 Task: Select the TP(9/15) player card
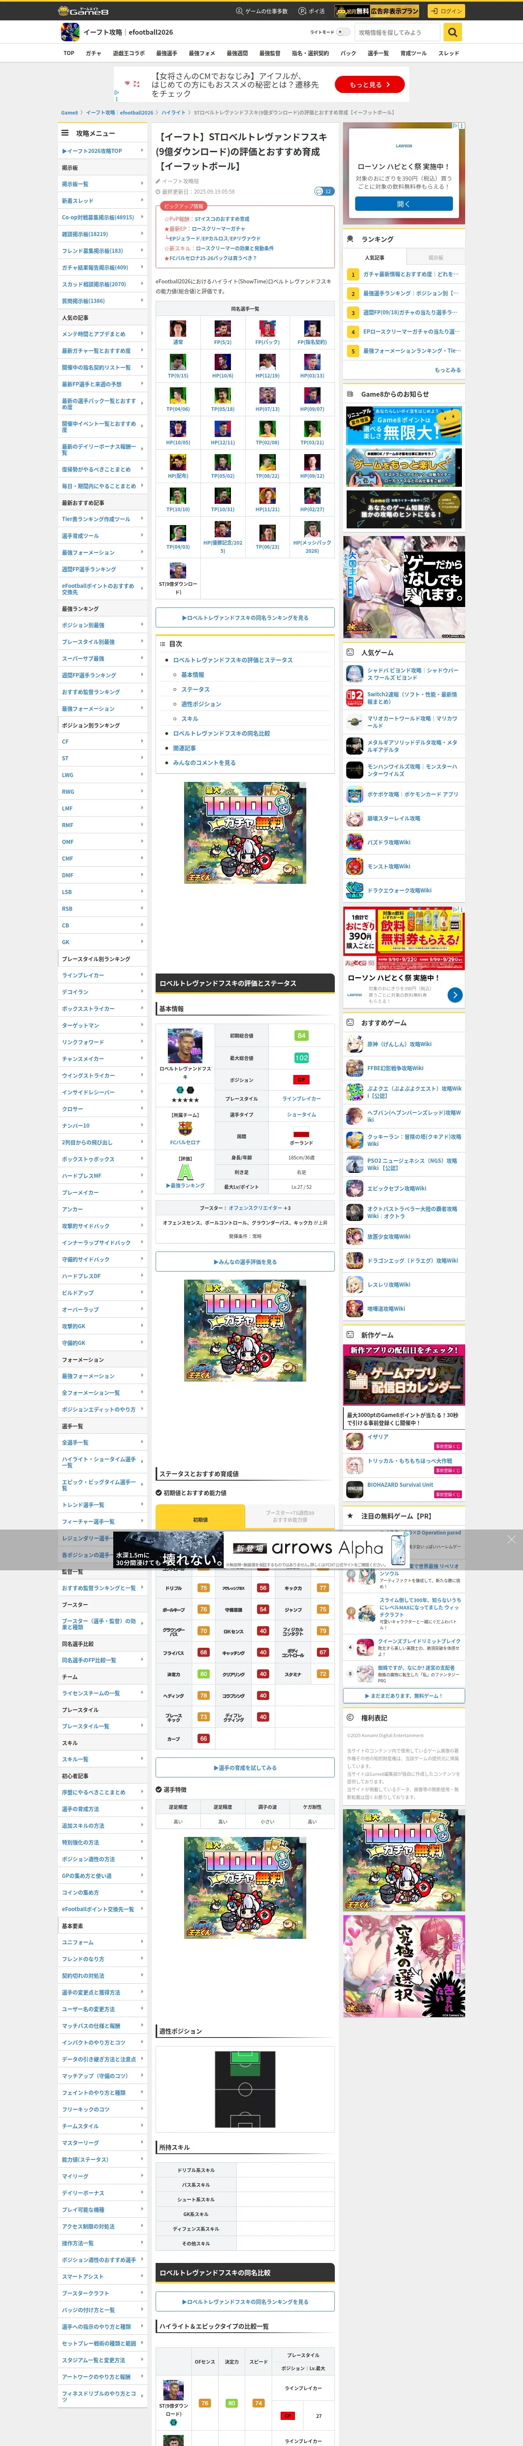click(x=178, y=362)
